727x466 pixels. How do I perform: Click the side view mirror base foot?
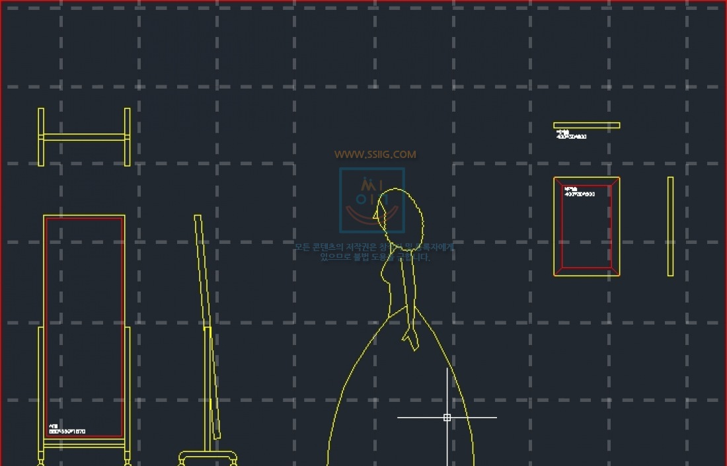pos(208,456)
